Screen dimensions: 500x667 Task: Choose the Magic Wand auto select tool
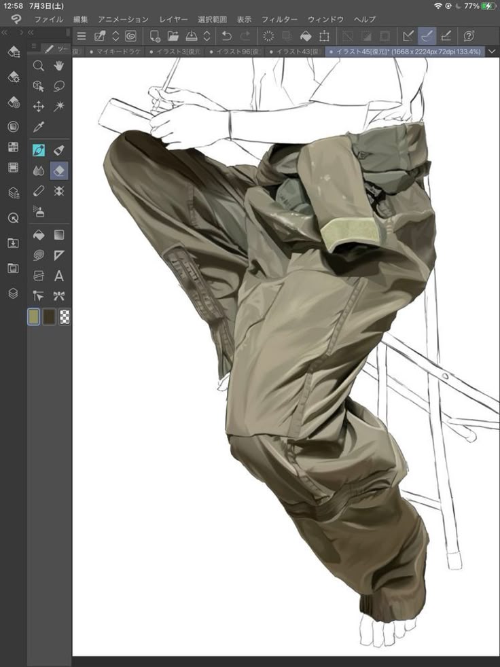[x=59, y=106]
